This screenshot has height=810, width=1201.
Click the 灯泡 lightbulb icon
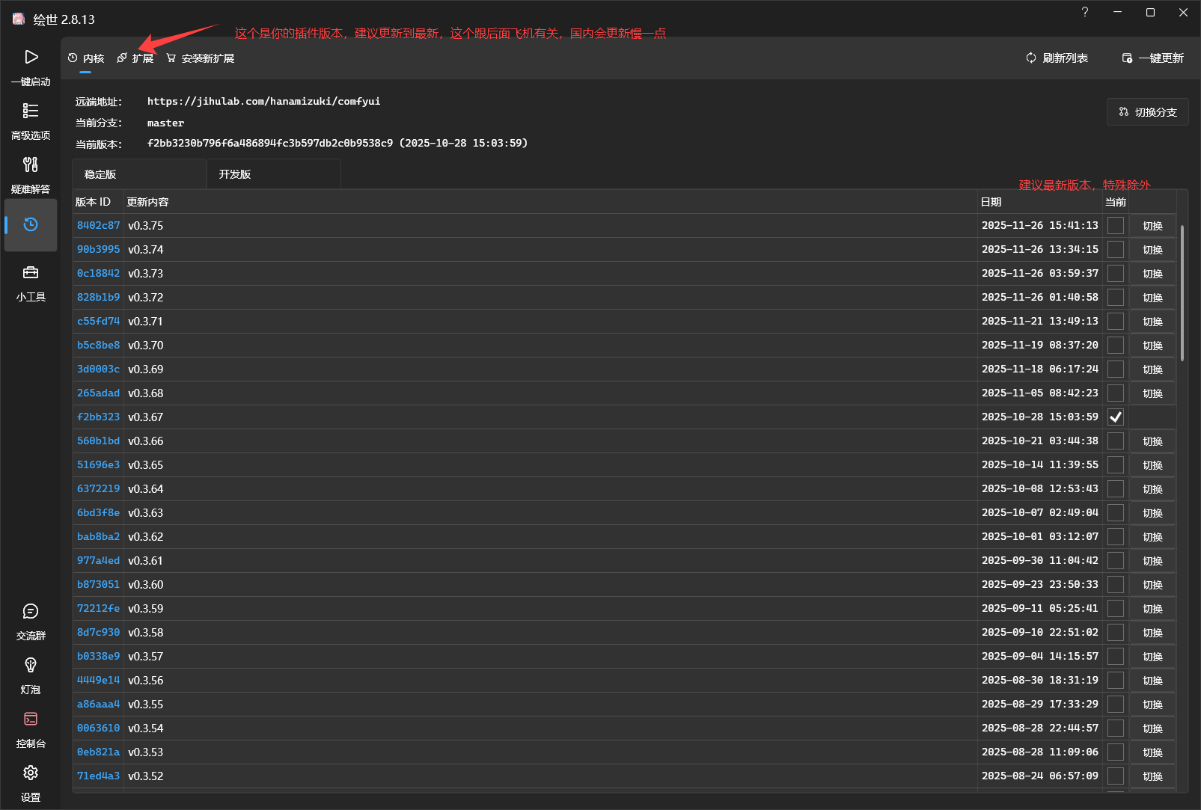coord(31,666)
